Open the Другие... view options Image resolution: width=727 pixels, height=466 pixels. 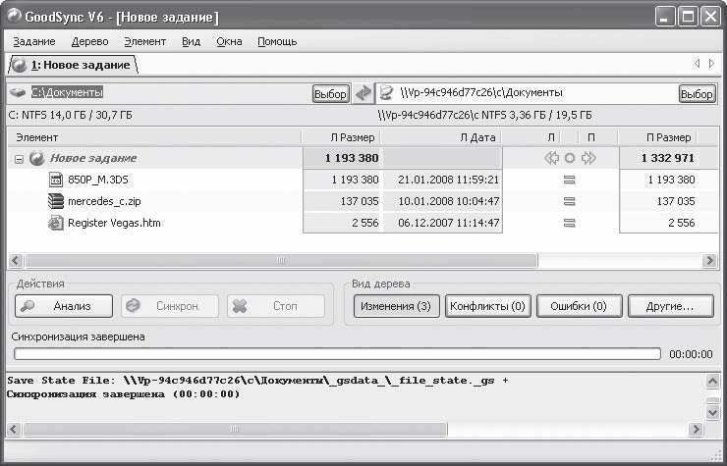click(670, 306)
